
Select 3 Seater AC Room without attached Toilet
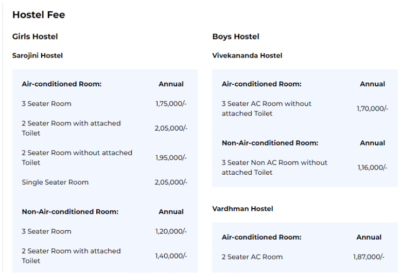267,108
